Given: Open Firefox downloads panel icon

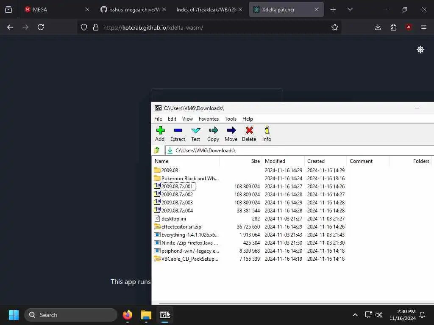Looking at the screenshot, I should coord(378,27).
